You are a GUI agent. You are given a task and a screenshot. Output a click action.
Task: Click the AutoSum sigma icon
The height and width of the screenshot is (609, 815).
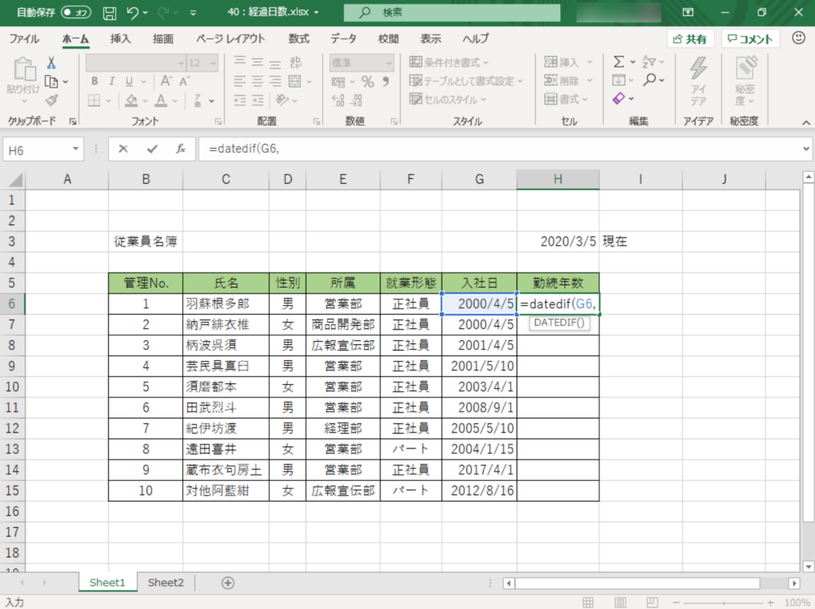tap(618, 61)
